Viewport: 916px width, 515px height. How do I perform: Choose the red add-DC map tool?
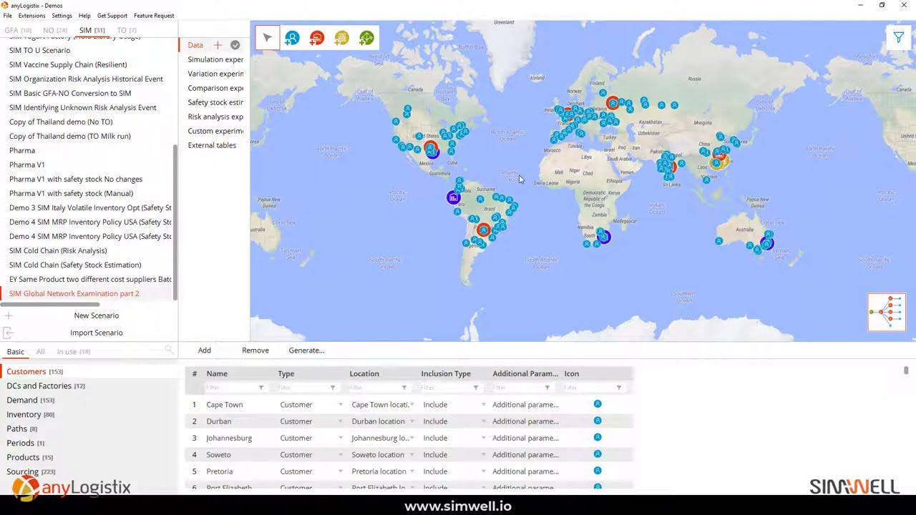(317, 38)
